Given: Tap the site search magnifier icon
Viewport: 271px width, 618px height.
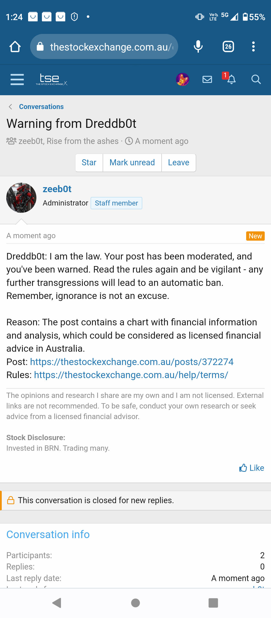Looking at the screenshot, I should tap(256, 80).
